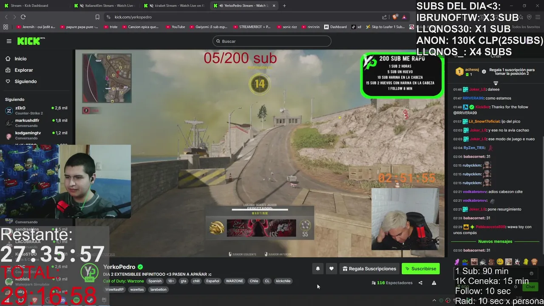
Task: Open YouTube bookmark
Action: pyautogui.click(x=175, y=27)
